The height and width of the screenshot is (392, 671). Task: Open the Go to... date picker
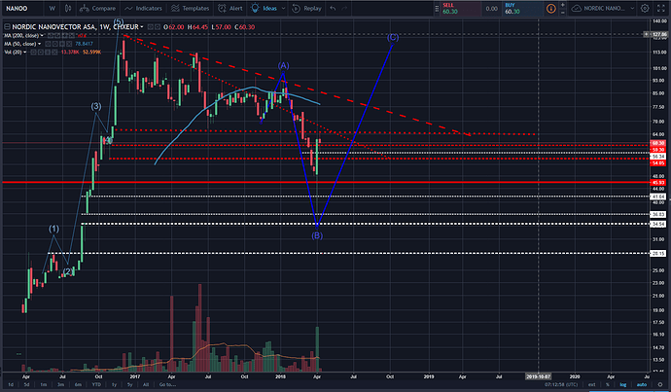(x=167, y=384)
